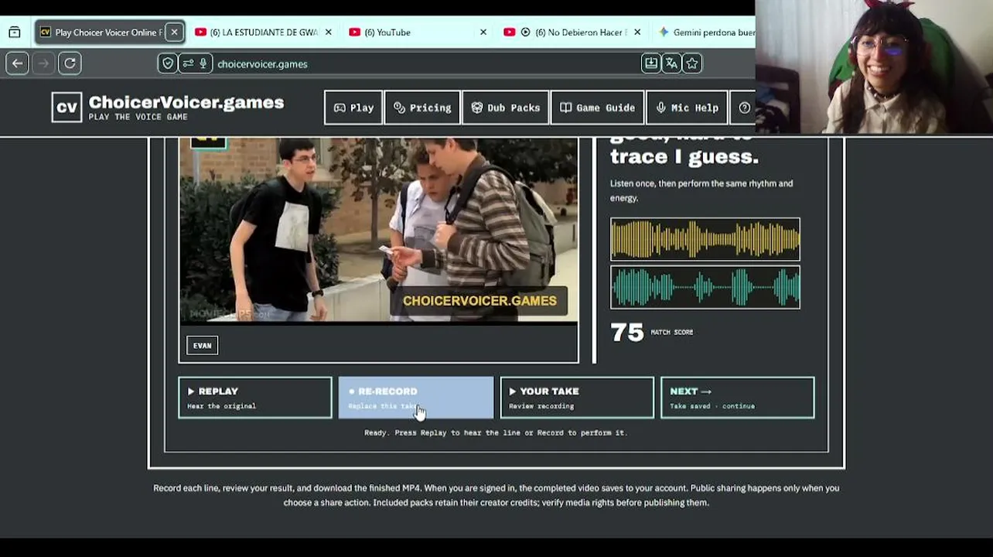Open the tracking protection shield icon
Image resolution: width=993 pixels, height=557 pixels.
point(168,63)
